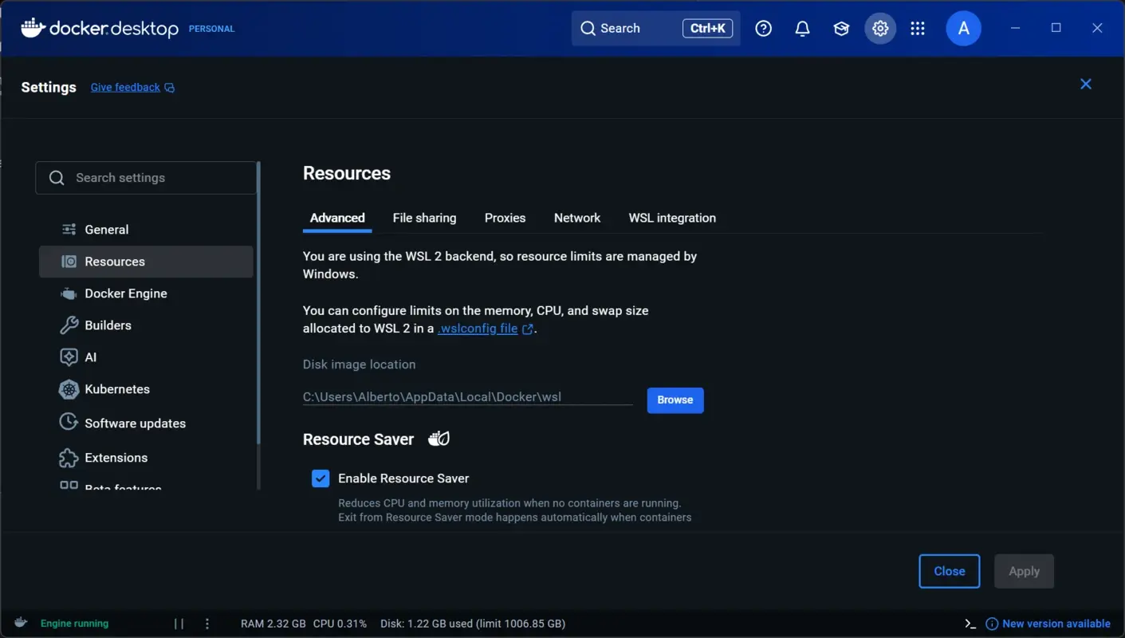
Task: Open the status bar three-dot menu
Action: tap(207, 623)
